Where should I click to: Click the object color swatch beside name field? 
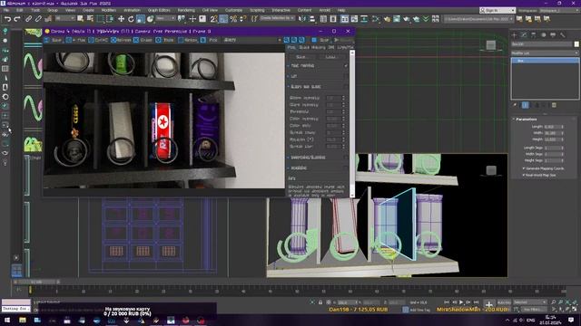[576, 44]
